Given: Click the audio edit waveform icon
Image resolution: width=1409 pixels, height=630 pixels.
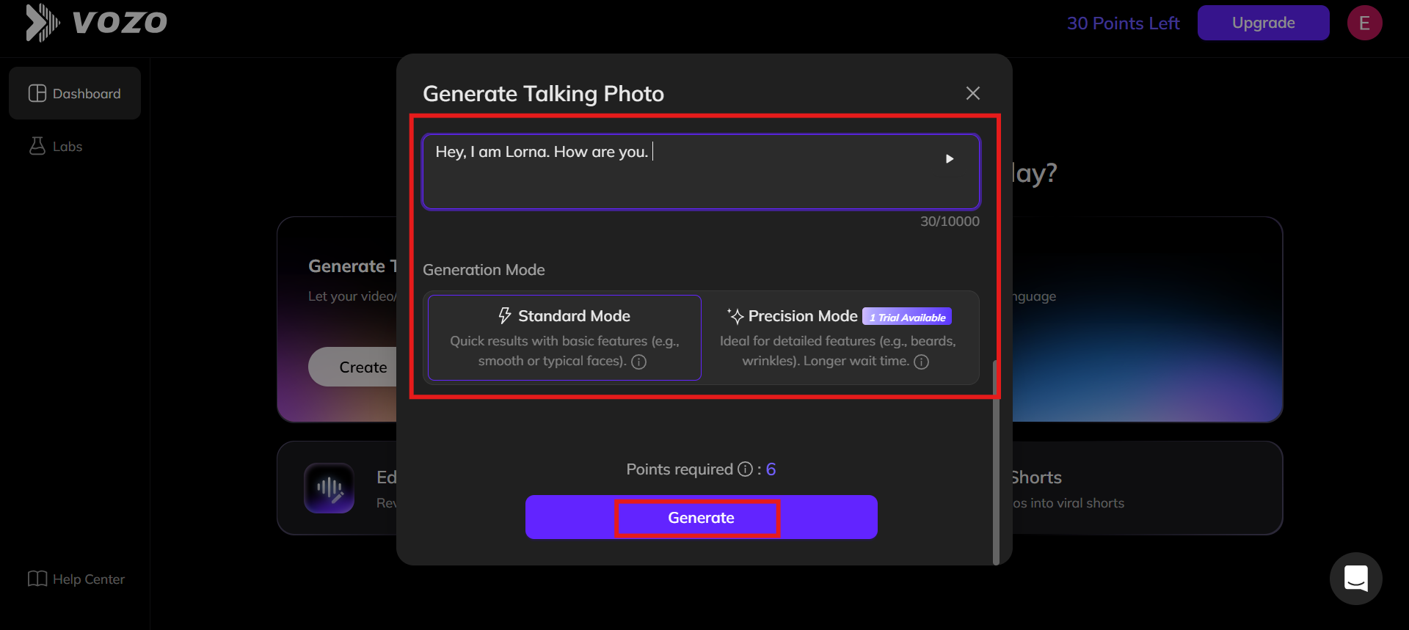Looking at the screenshot, I should point(330,488).
